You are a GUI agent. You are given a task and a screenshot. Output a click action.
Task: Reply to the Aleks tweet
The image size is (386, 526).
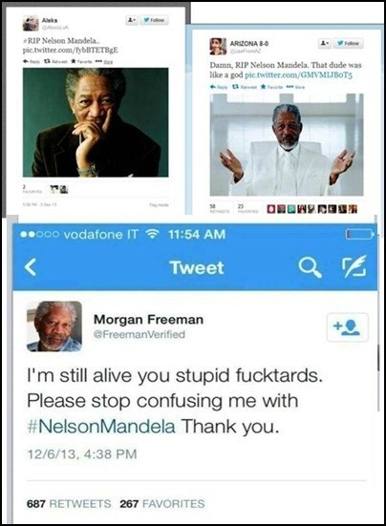tap(32, 62)
